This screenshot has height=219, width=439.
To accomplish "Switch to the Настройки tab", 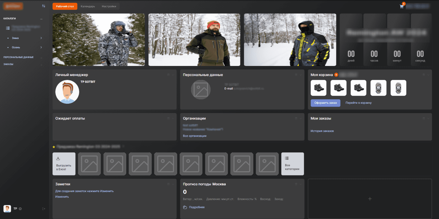I will [109, 6].
